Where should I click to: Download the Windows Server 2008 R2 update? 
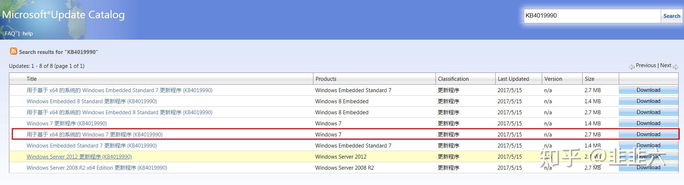649,167
